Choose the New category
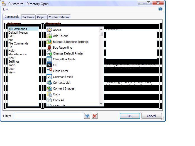 click(x=23, y=58)
